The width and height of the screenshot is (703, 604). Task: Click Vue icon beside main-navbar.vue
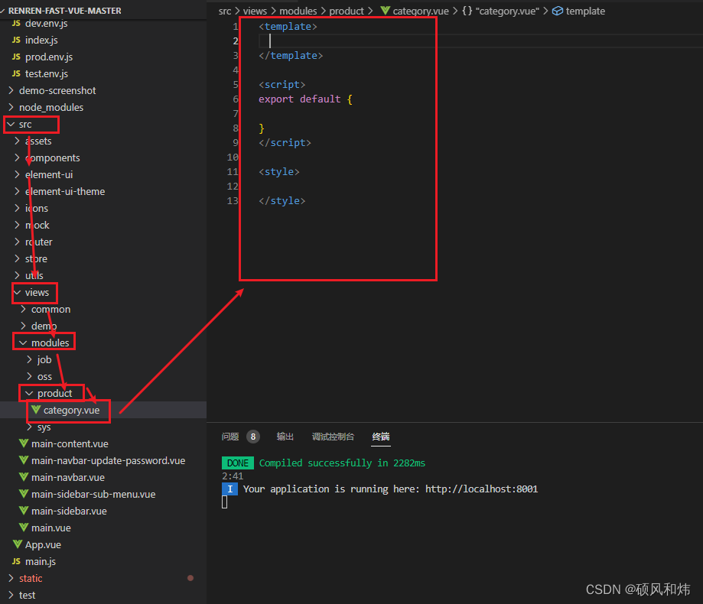pos(24,477)
